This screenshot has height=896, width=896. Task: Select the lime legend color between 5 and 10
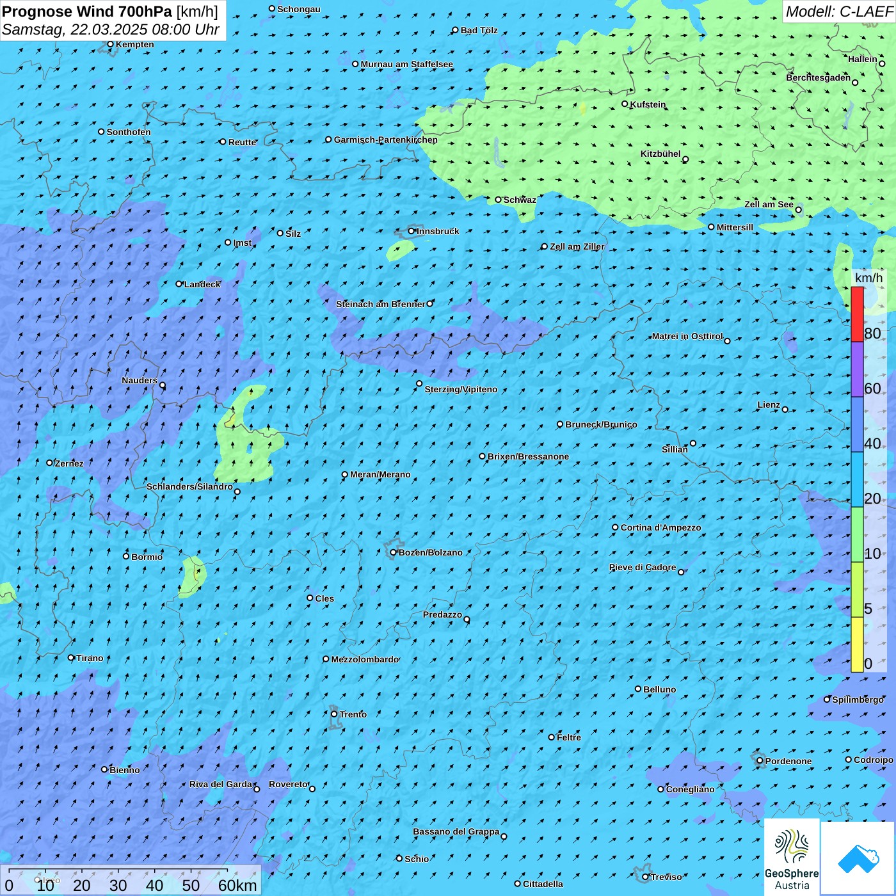point(857,590)
